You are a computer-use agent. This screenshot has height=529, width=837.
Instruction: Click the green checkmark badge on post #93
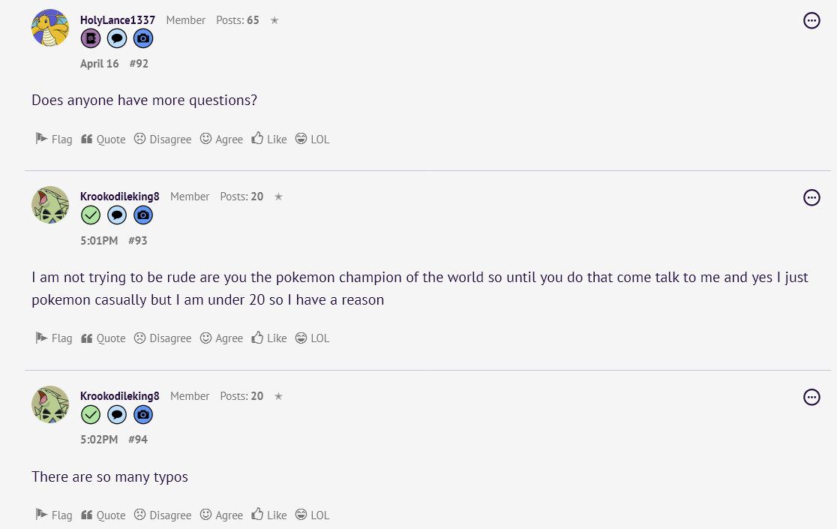pyautogui.click(x=91, y=215)
